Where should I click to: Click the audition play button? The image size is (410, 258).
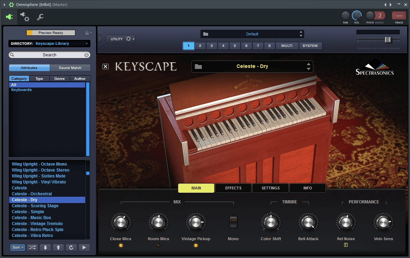coord(84,247)
